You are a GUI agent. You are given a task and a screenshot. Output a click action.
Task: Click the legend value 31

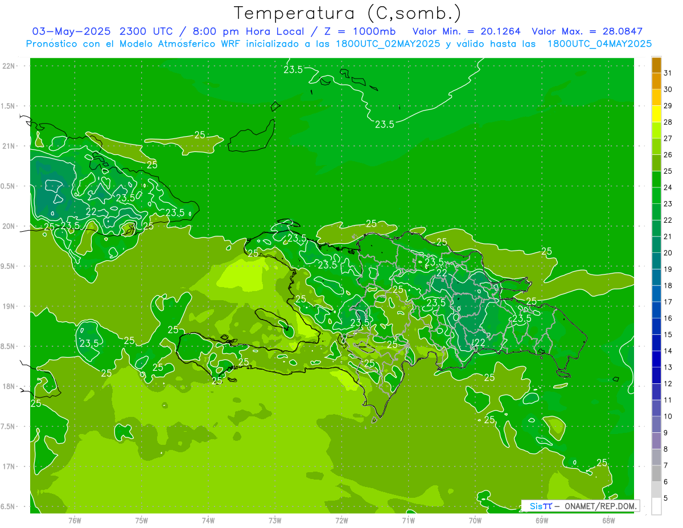[668, 73]
